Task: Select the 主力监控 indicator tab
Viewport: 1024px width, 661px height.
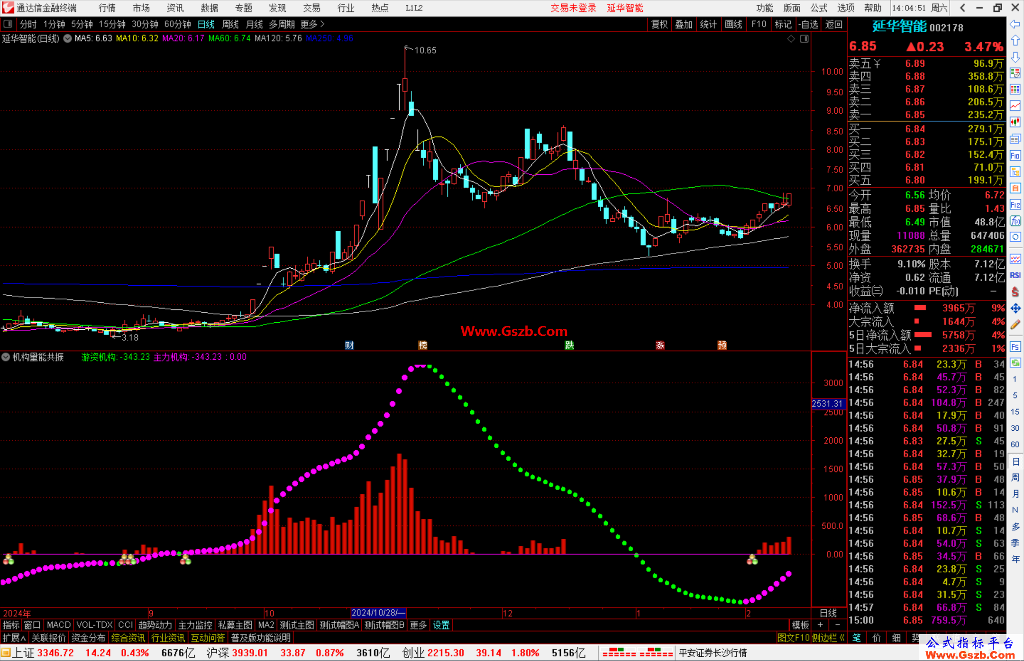Action: pyautogui.click(x=195, y=625)
